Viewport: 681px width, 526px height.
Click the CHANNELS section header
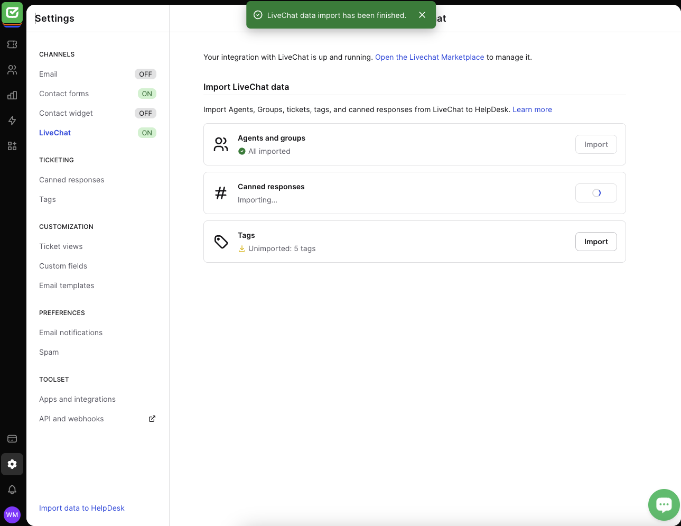(57, 54)
